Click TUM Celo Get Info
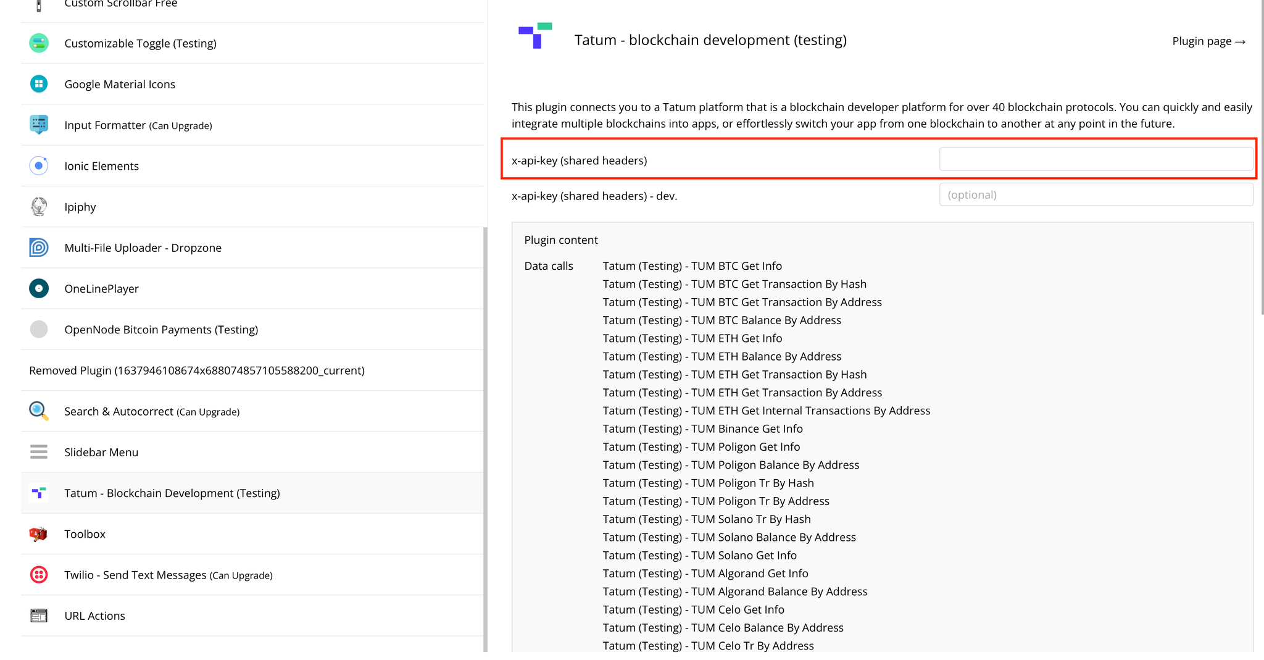 (x=693, y=609)
